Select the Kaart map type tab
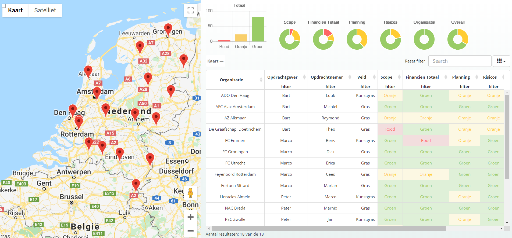512x238 pixels. coord(15,10)
